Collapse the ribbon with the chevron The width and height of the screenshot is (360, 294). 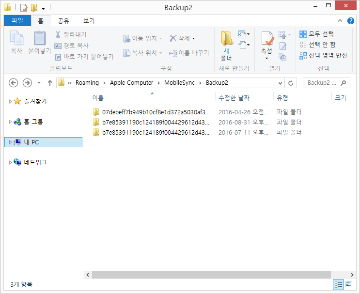point(341,21)
